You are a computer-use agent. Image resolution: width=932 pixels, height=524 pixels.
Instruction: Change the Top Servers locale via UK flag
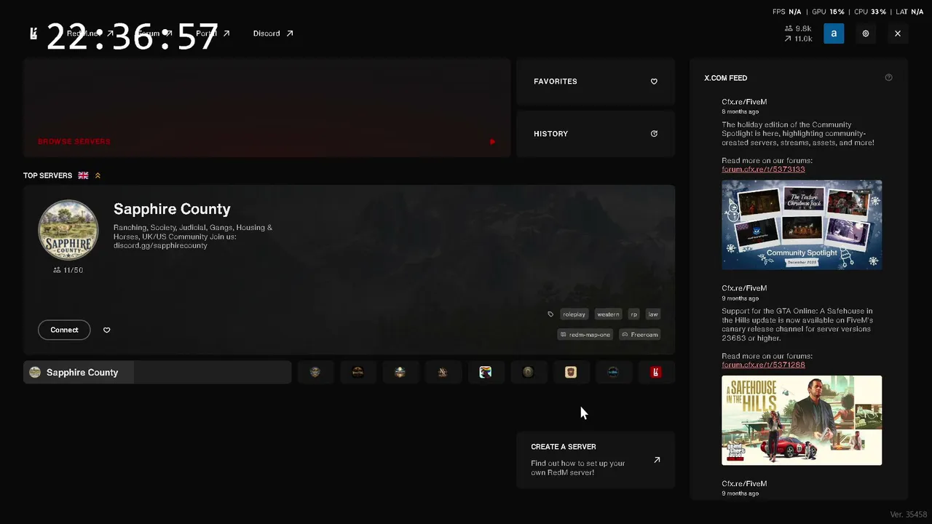click(x=83, y=175)
